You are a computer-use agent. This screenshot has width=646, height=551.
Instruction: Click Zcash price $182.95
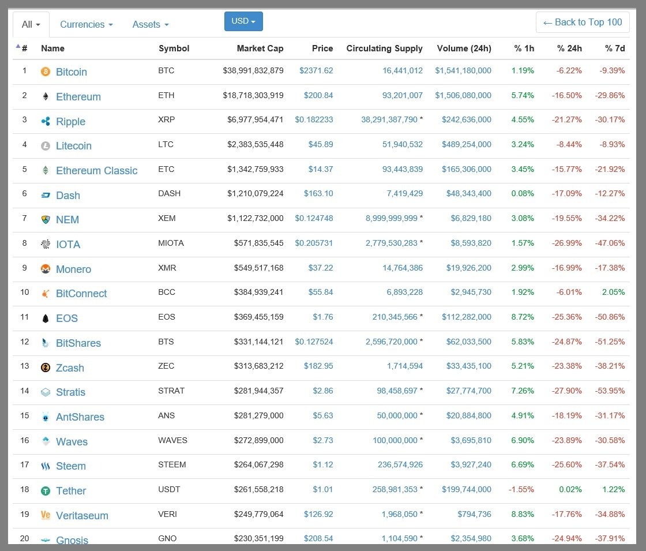(318, 366)
